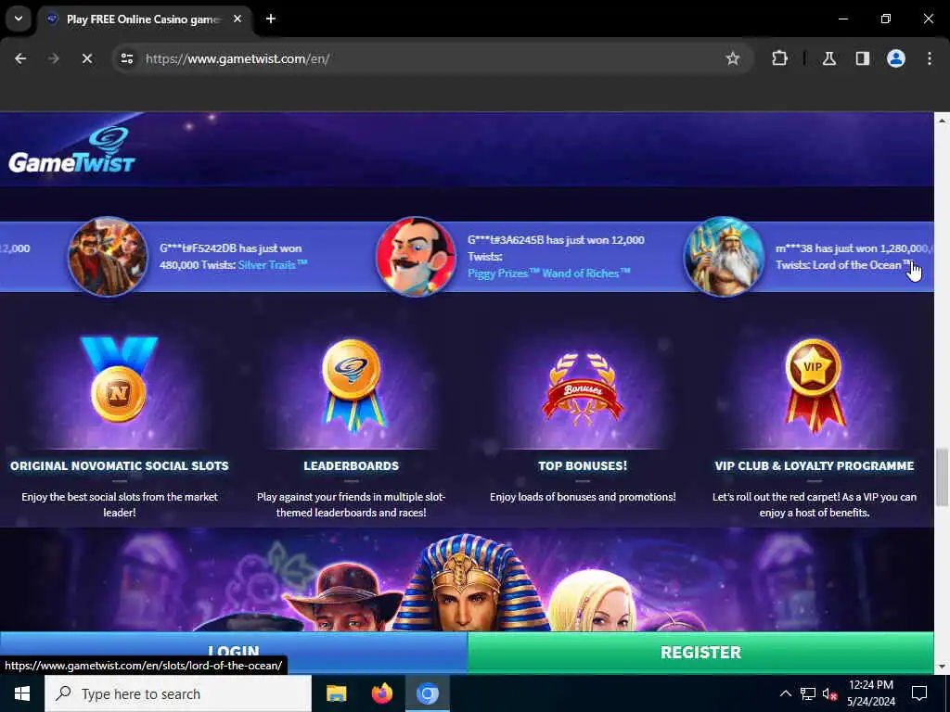Bookmark this page with the star icon
950x712 pixels.
tap(733, 58)
